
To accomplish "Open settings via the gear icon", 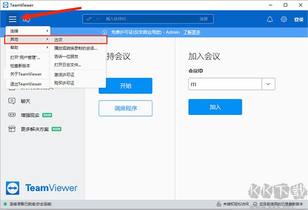I will (284, 19).
